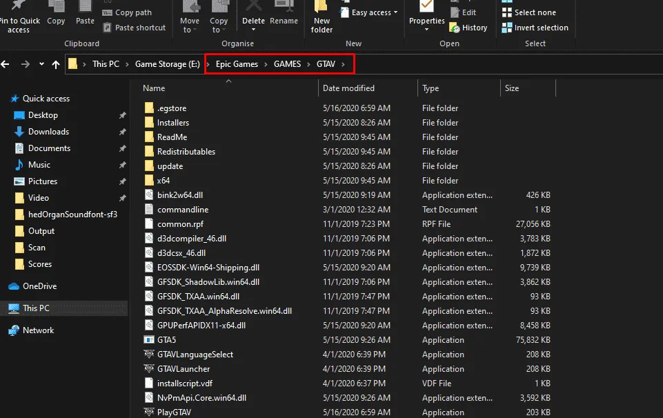Viewport: 663px width, 418px height.
Task: Click the Forward navigation arrow
Action: click(x=26, y=64)
